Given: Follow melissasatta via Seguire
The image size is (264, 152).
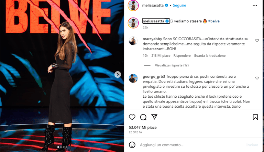Looking at the screenshot, I should [x=179, y=6].
